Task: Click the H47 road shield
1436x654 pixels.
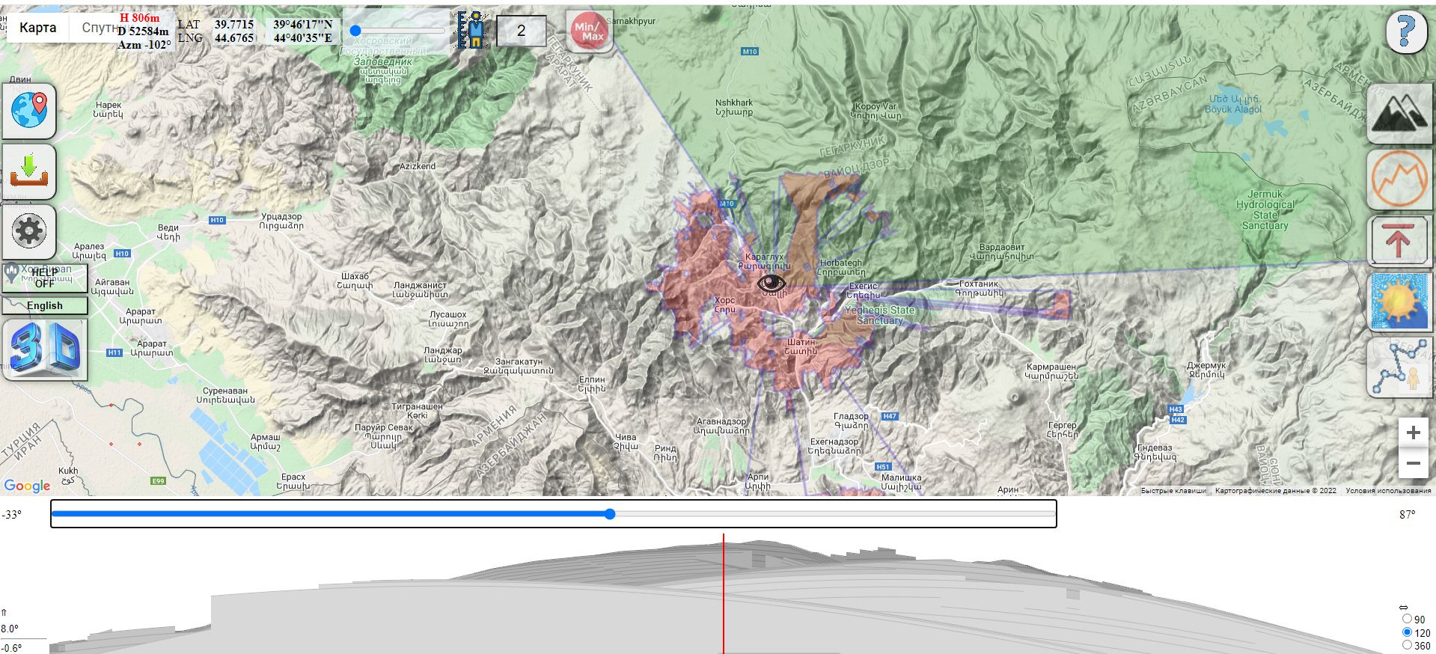Action: [890, 416]
